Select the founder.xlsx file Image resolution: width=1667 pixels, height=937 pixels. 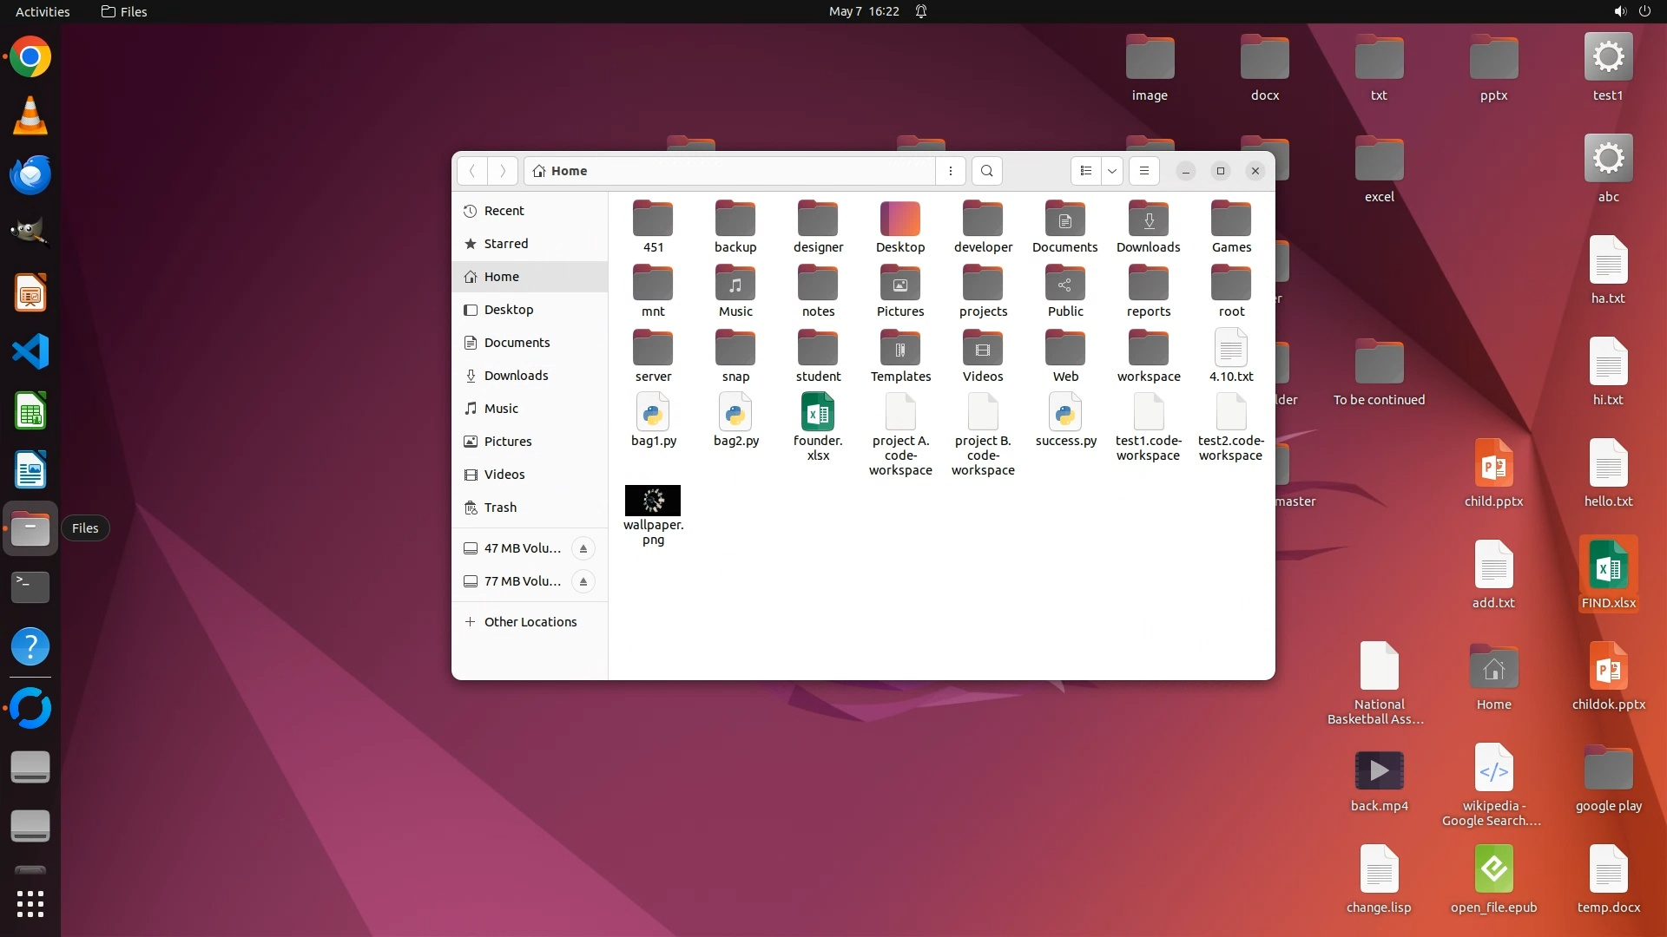coord(817,414)
